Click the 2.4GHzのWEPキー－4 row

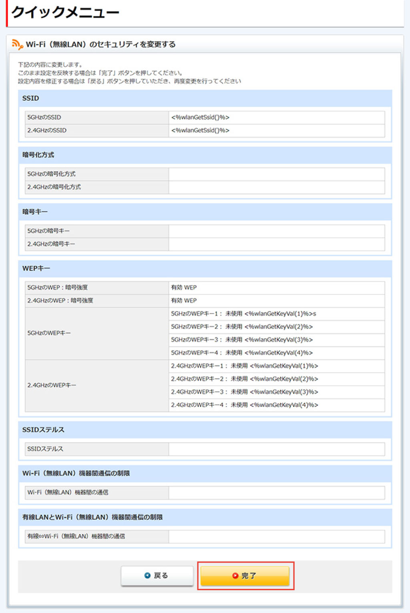point(277,405)
